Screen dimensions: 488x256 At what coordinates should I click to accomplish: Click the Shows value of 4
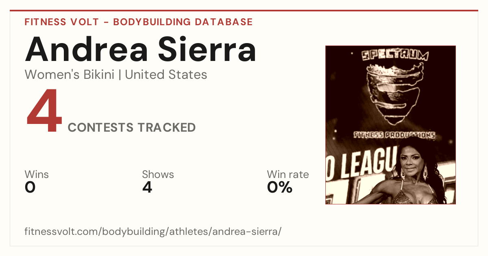[x=147, y=187]
